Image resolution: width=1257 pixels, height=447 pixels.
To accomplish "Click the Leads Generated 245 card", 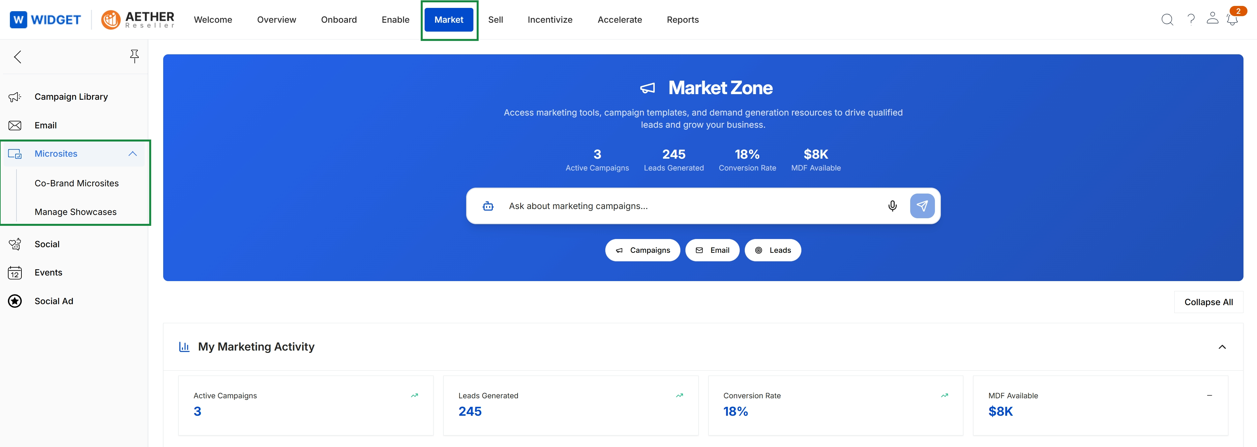I will point(570,406).
